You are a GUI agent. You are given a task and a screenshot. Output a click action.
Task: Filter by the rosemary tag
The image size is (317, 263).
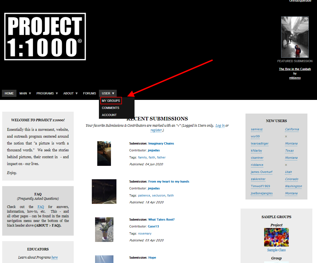pyautogui.click(x=145, y=233)
